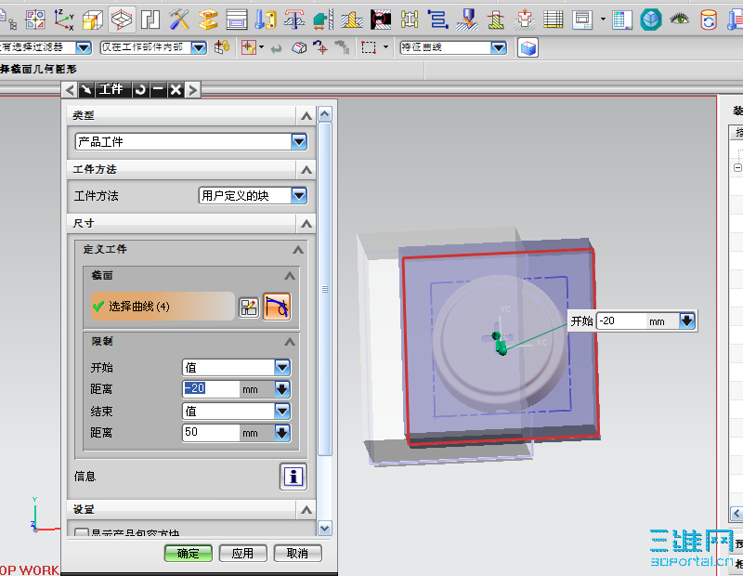
Task: Click the 取消 button
Action: (297, 554)
